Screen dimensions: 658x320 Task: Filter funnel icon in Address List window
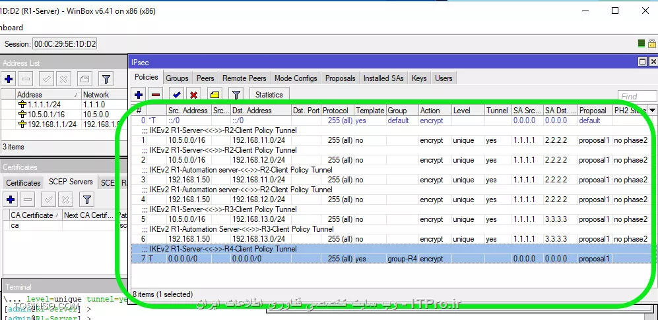point(106,78)
